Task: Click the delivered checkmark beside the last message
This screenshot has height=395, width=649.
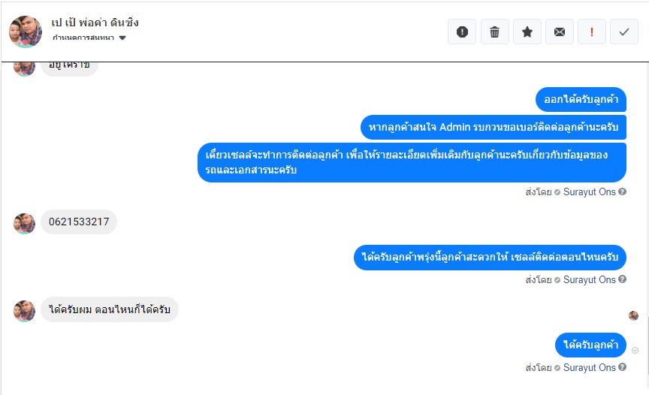Action: [635, 350]
